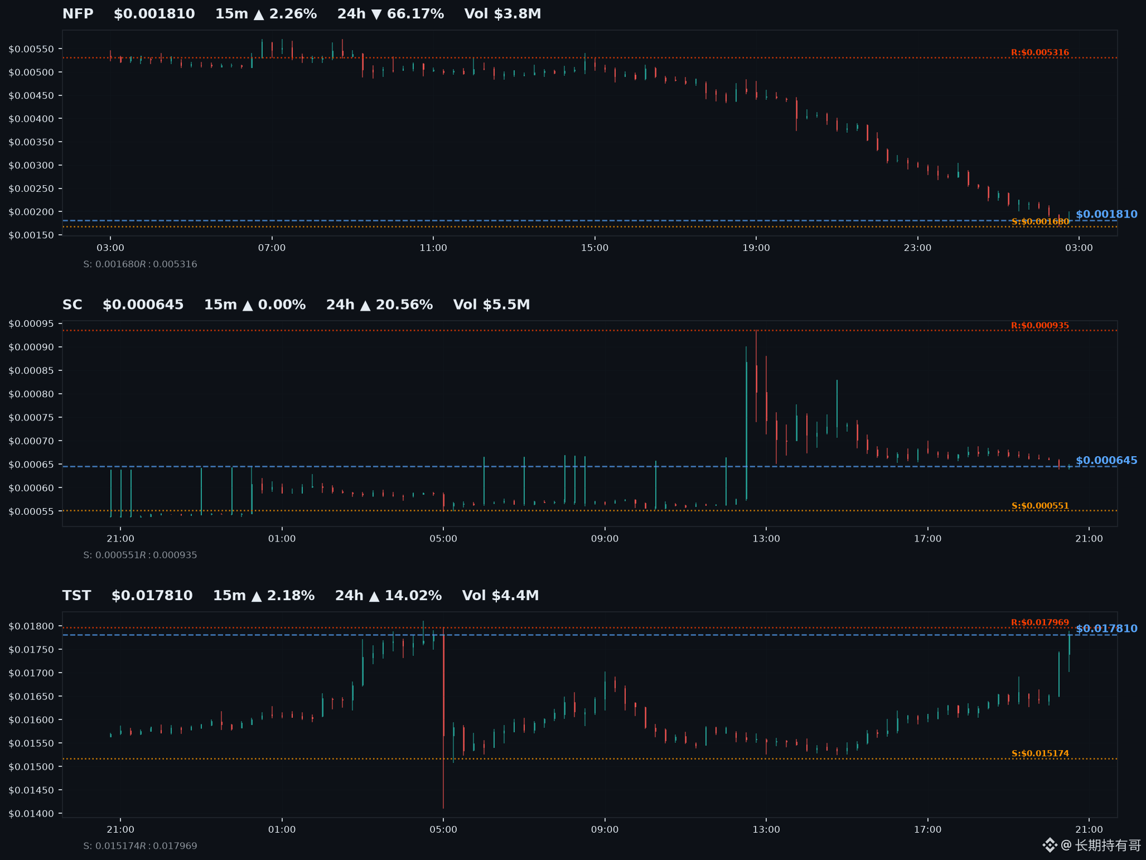Screen dimensions: 1146x860
Task: Click the SC ticker symbol title
Action: pos(72,305)
